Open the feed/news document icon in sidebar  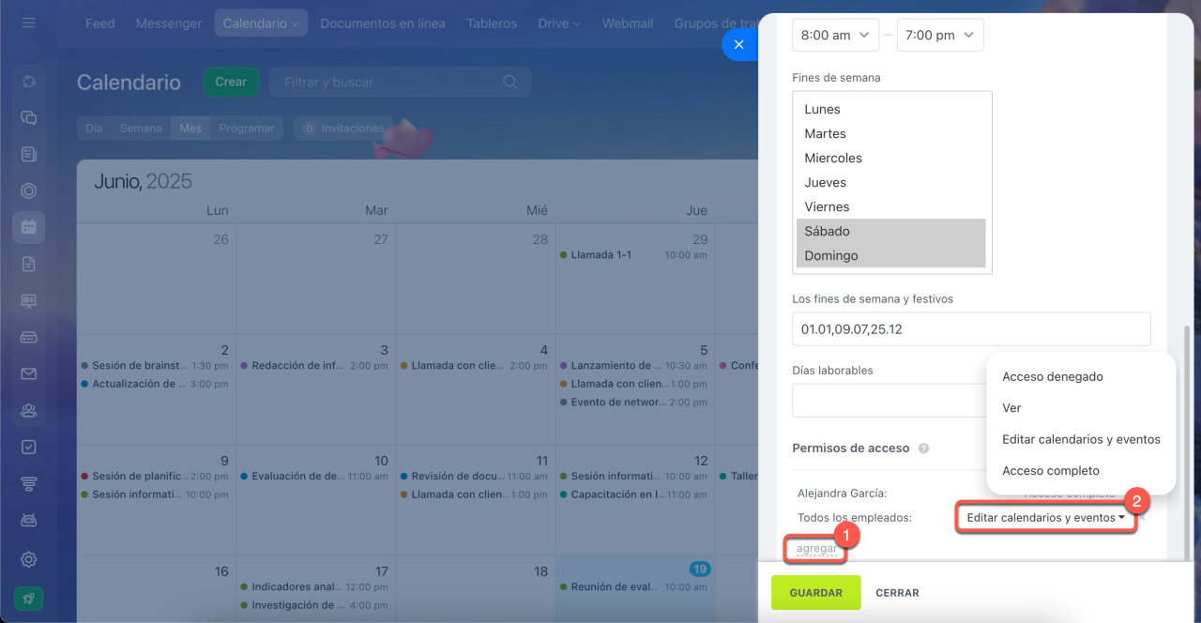29,154
